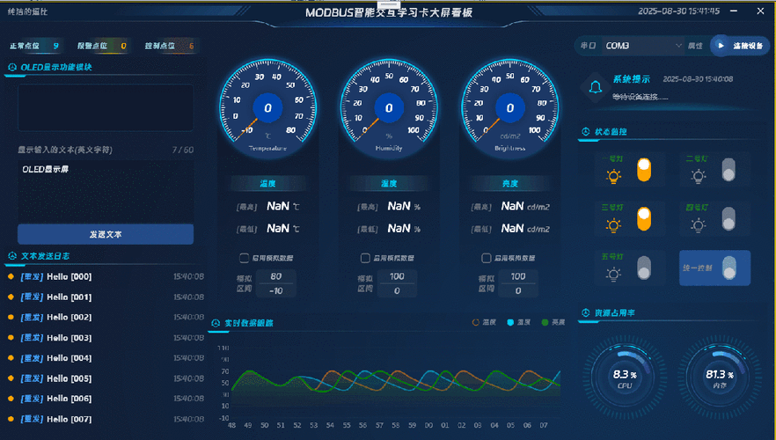Click the Brightness gauge dial
Image resolution: width=776 pixels, height=440 pixels.
tap(510, 107)
